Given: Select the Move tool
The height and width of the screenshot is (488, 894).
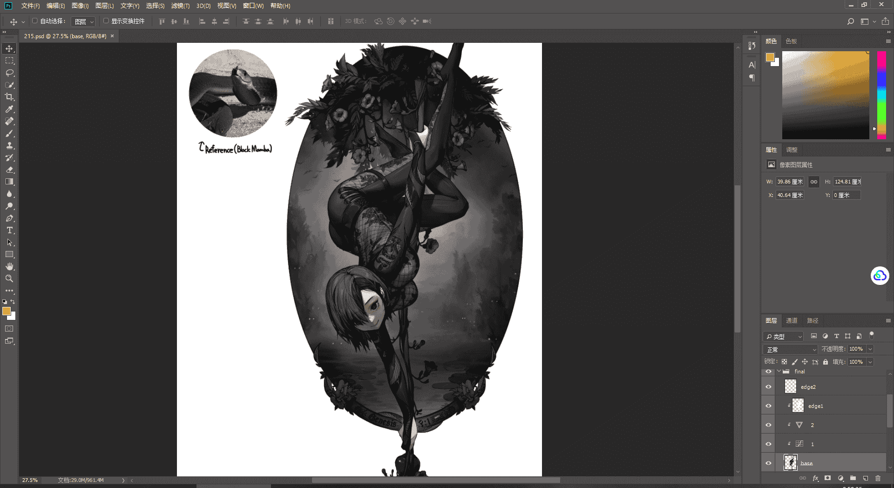Looking at the screenshot, I should pyautogui.click(x=9, y=49).
